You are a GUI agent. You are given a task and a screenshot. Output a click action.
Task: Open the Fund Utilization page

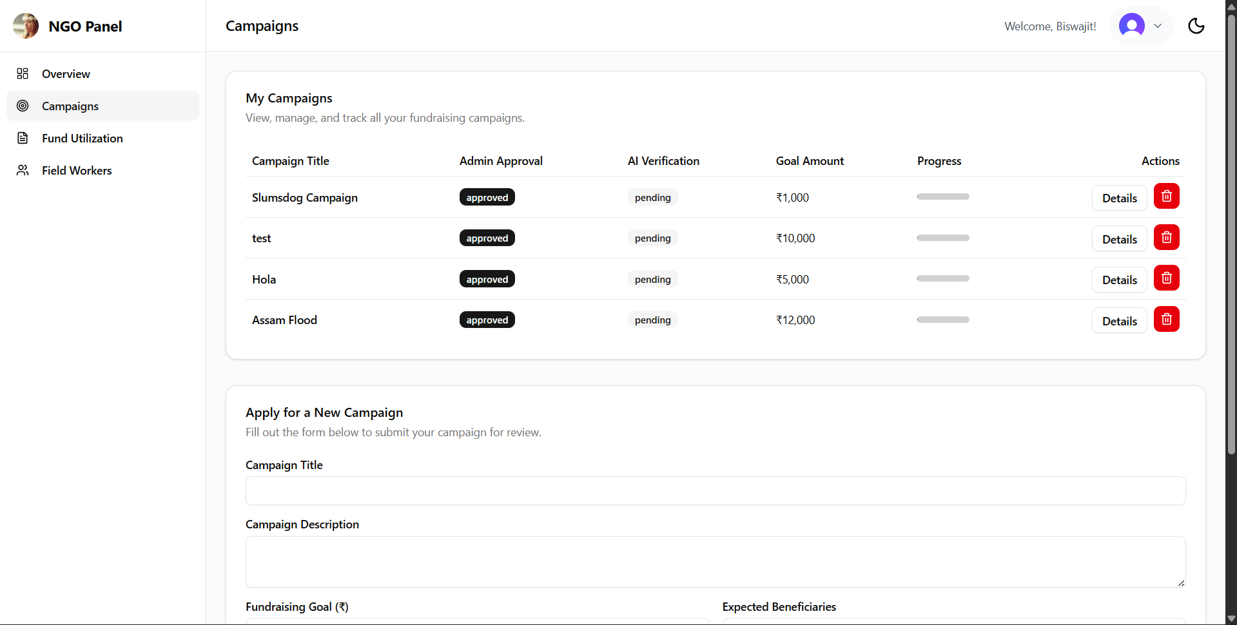[82, 139]
